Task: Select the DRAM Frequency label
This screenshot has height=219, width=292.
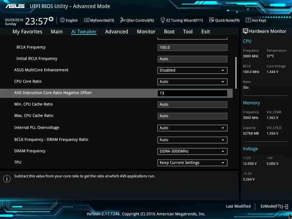Action: [30, 151]
